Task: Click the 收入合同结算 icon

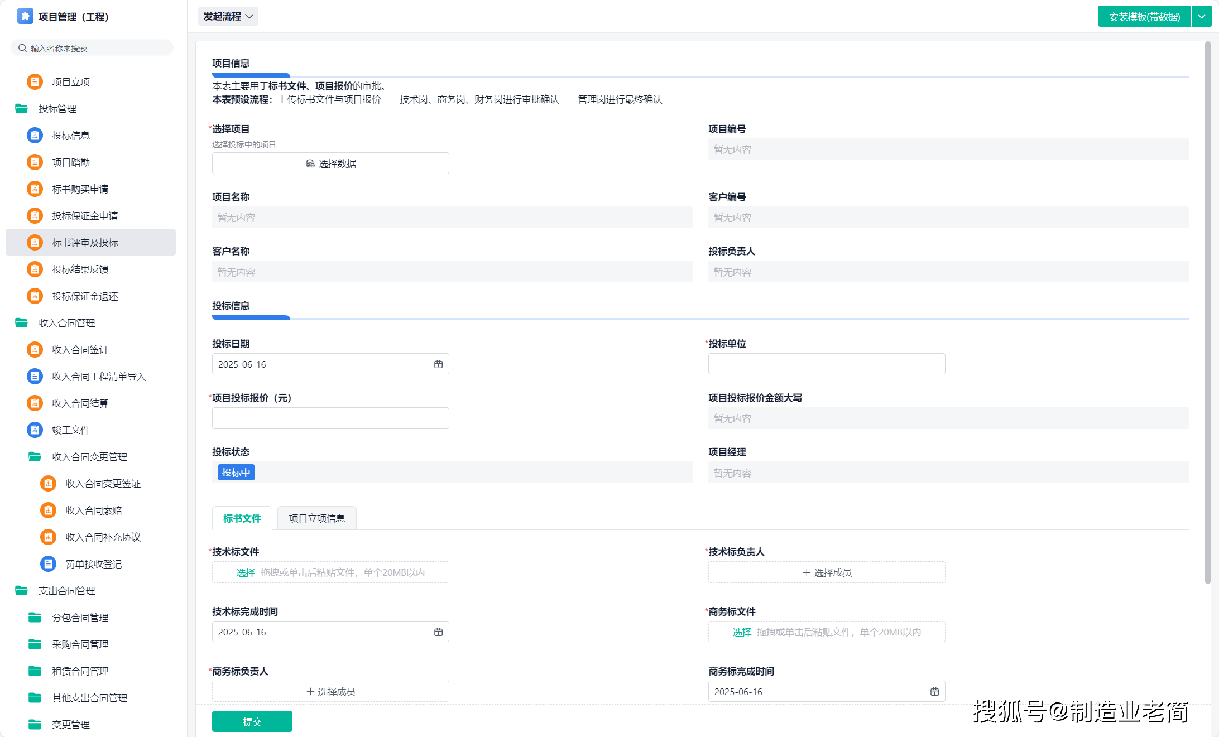Action: click(x=35, y=403)
